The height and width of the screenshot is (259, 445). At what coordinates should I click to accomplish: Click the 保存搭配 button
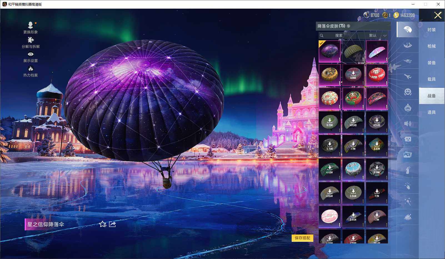coord(302,238)
